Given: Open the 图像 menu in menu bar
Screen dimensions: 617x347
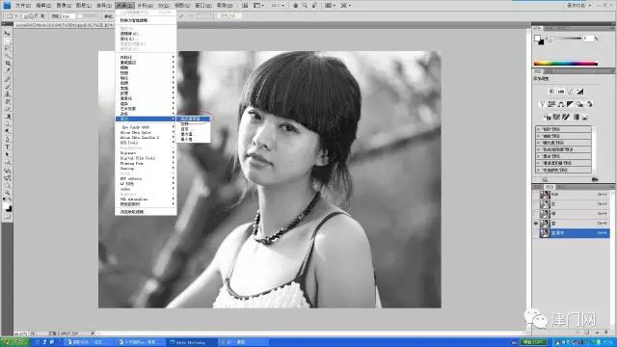Looking at the screenshot, I should 64,6.
